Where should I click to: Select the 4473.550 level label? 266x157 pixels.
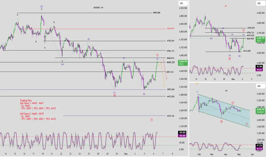tap(170, 96)
